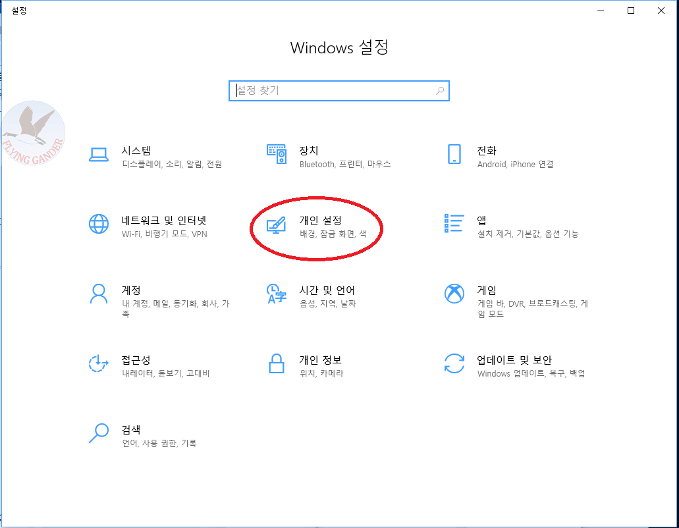Image resolution: width=679 pixels, height=528 pixels.
Task: Open the 검색 magnifier icon
Action: tap(99, 433)
